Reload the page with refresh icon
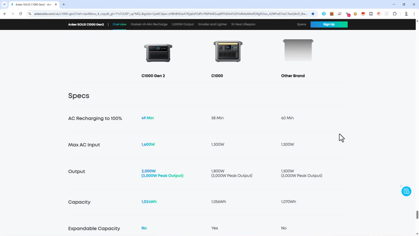 click(x=20, y=14)
